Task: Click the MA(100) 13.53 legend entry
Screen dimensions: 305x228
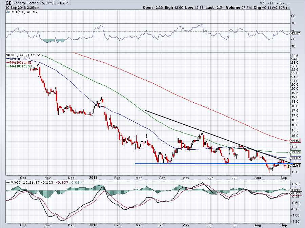Action: (x=19, y=66)
